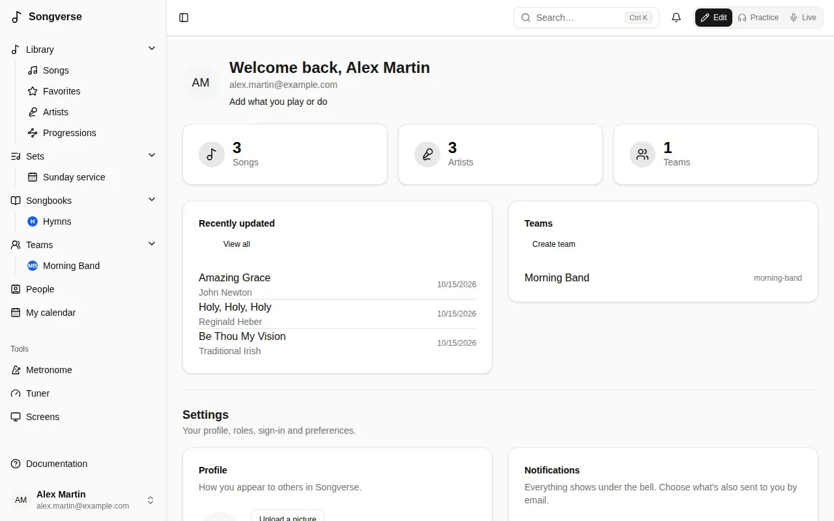
Task: Go to People page
Action: pyautogui.click(x=83, y=289)
